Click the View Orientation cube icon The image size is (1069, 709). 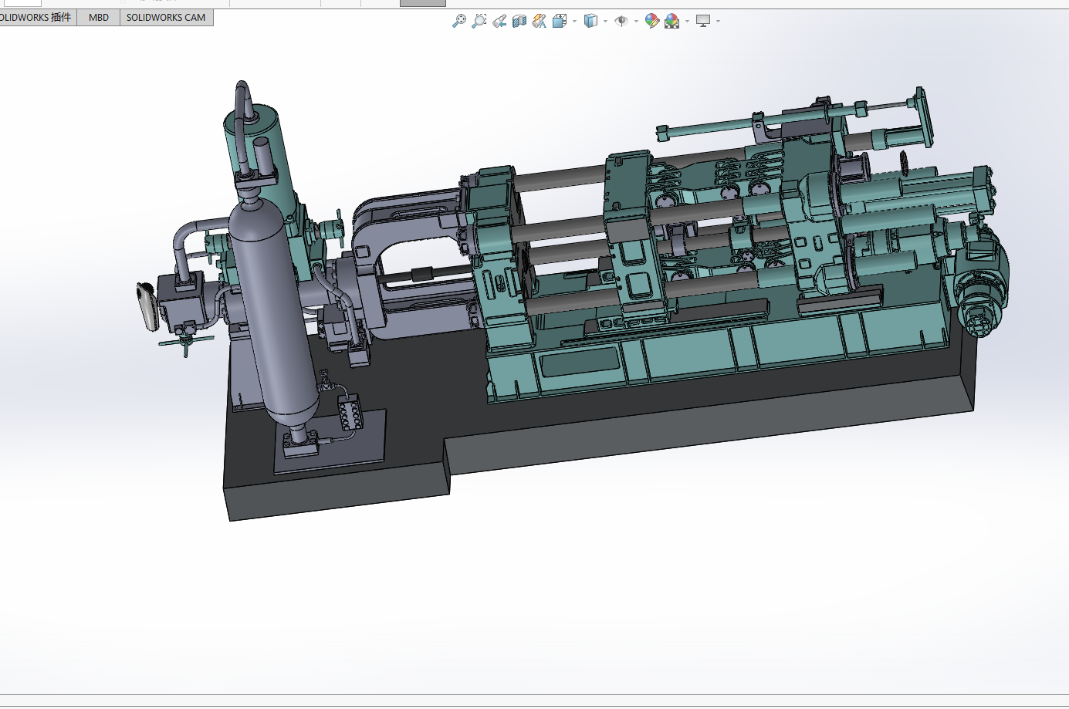pos(560,21)
